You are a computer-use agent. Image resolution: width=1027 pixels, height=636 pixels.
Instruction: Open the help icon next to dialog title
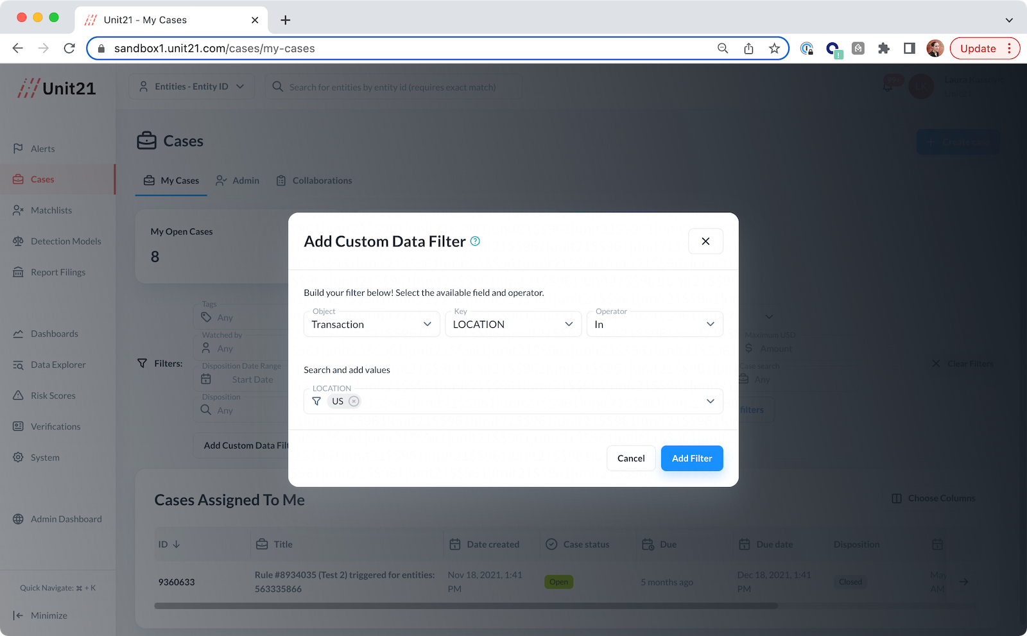475,241
